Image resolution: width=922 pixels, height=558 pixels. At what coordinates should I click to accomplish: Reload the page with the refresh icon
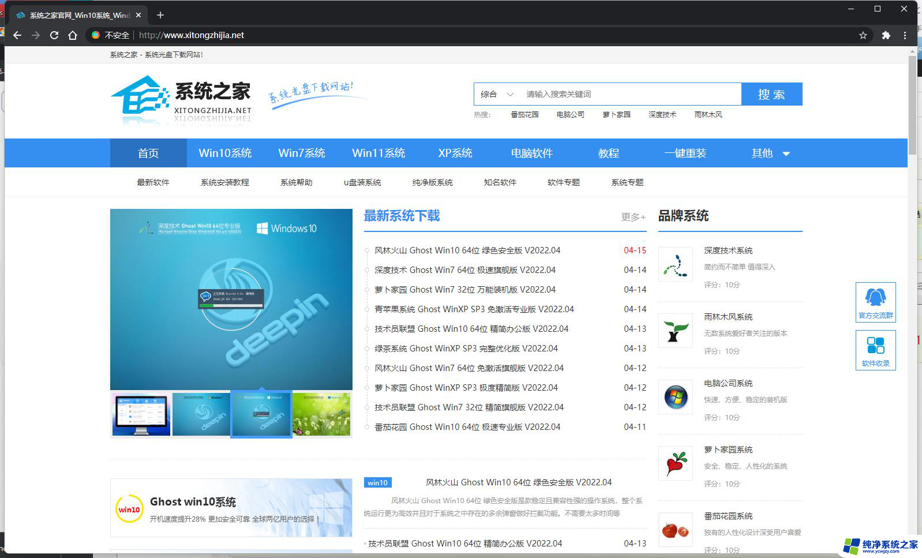(54, 35)
